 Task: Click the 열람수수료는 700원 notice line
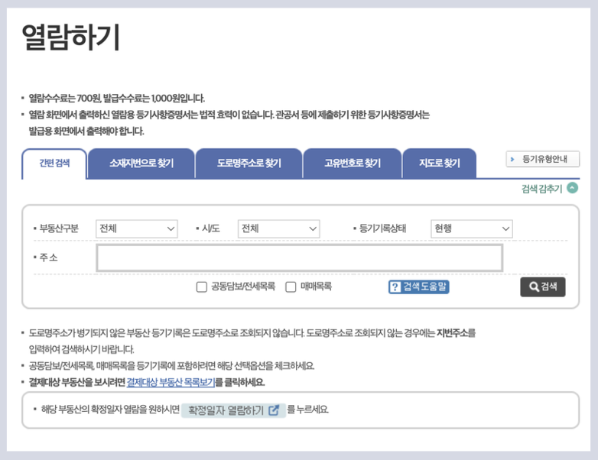(x=117, y=99)
